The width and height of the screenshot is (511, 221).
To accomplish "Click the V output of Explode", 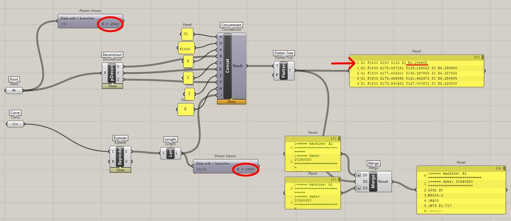I will (126, 162).
